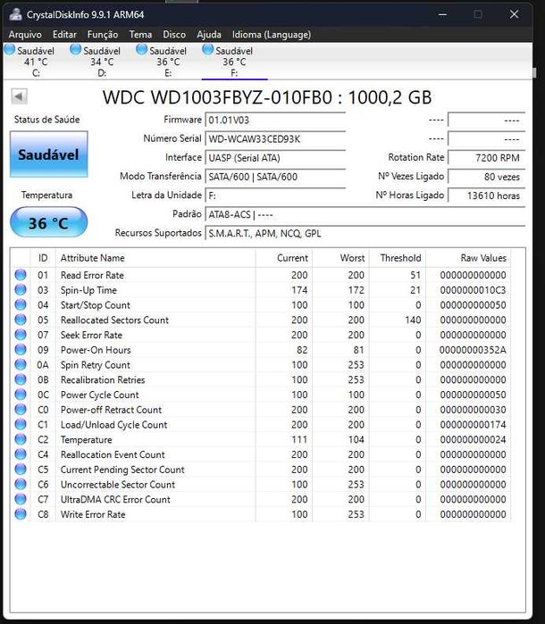The image size is (545, 624).
Task: Click the Current column header
Action: (283, 258)
